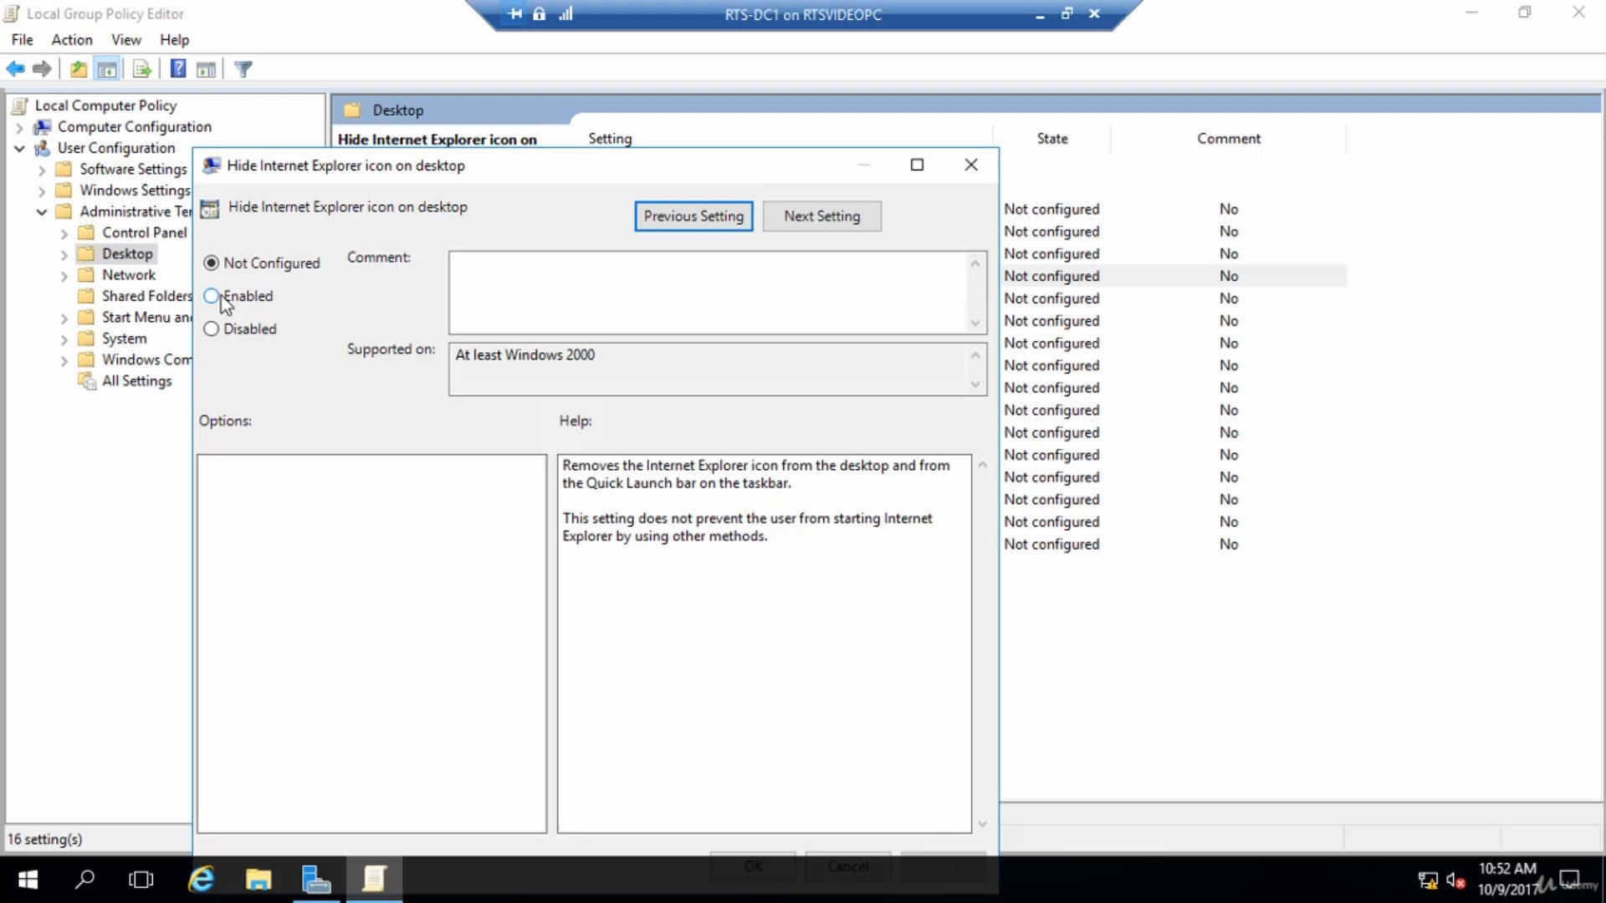Click the policy icon in dialog title bar
The image size is (1606, 903).
[212, 166]
